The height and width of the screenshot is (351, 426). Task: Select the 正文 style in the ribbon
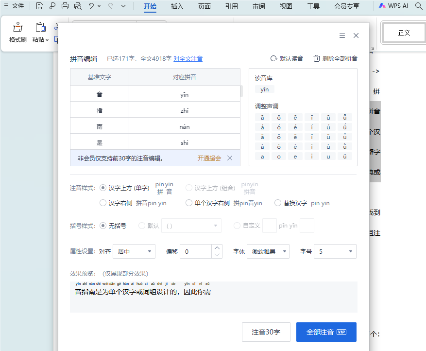click(x=404, y=33)
